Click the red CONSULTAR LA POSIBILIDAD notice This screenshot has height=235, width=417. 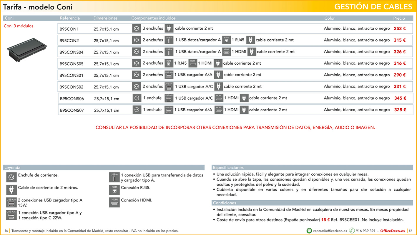(x=235, y=127)
